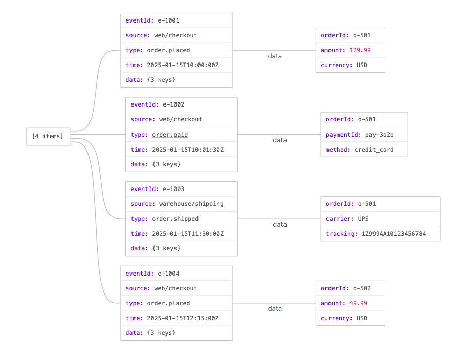This screenshot has width=461, height=357.
Task: Click the orderId o-502 row
Action: pyautogui.click(x=350, y=288)
